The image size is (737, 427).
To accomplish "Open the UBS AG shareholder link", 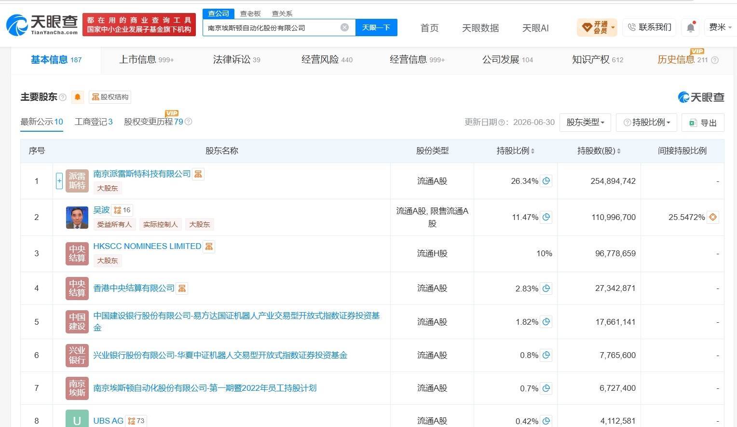I will coord(108,421).
